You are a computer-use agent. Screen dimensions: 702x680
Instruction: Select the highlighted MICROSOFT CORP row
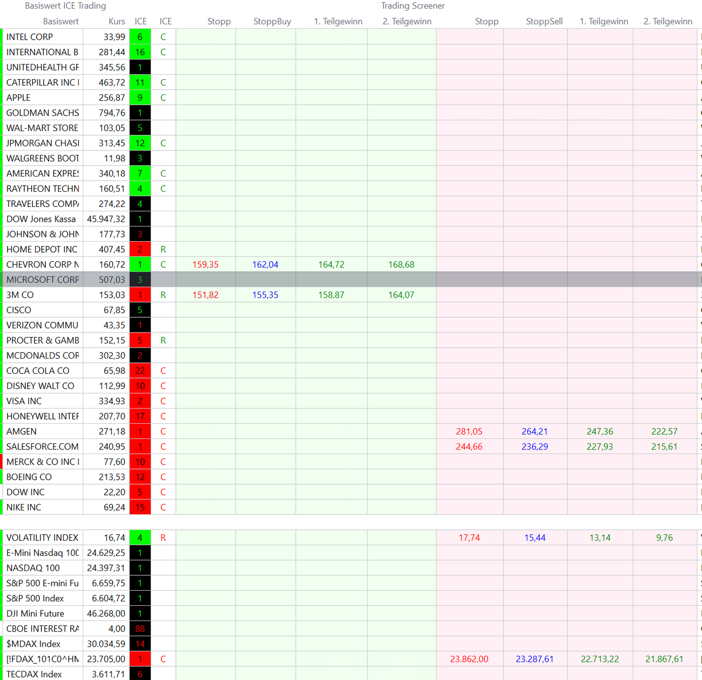(43, 279)
